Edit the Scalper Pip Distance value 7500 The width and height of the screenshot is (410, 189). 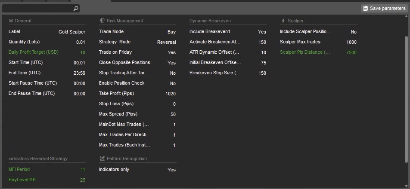pyautogui.click(x=351, y=52)
